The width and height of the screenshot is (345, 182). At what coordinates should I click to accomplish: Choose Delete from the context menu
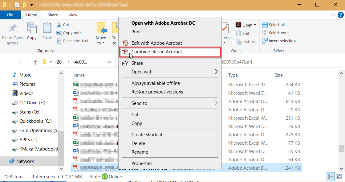(x=170, y=143)
